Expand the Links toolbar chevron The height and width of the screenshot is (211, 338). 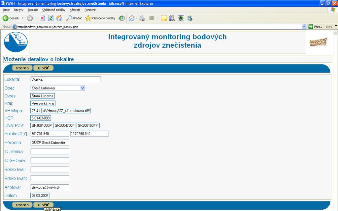coord(336,26)
